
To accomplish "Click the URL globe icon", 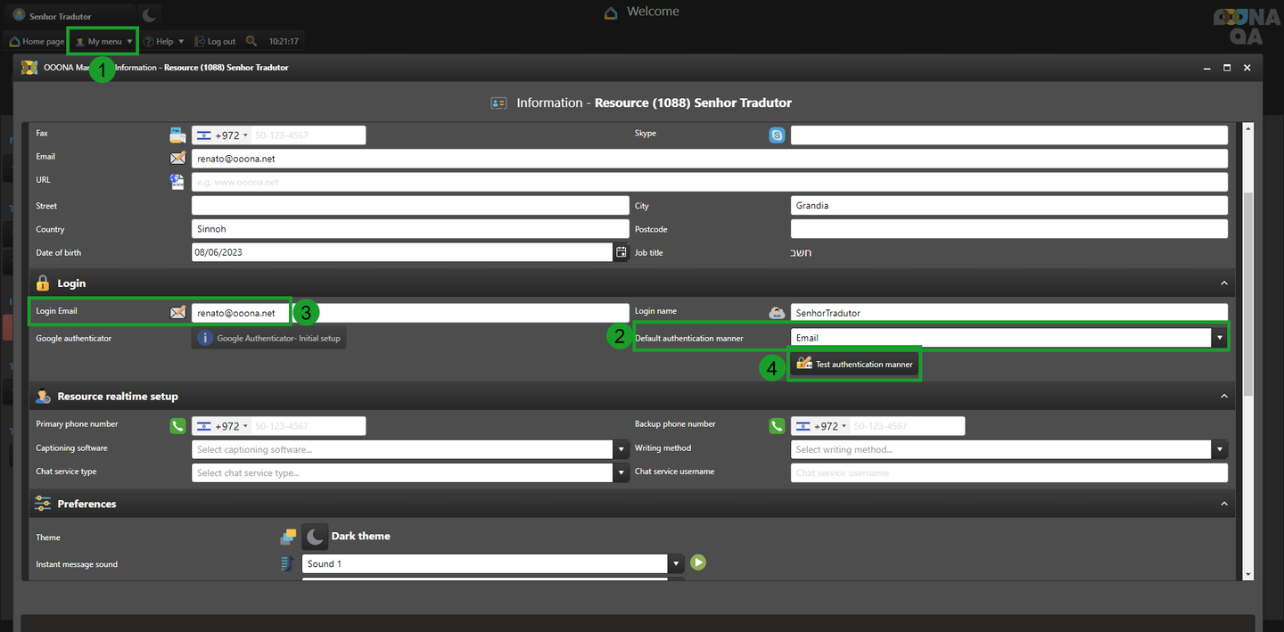I will tap(178, 182).
